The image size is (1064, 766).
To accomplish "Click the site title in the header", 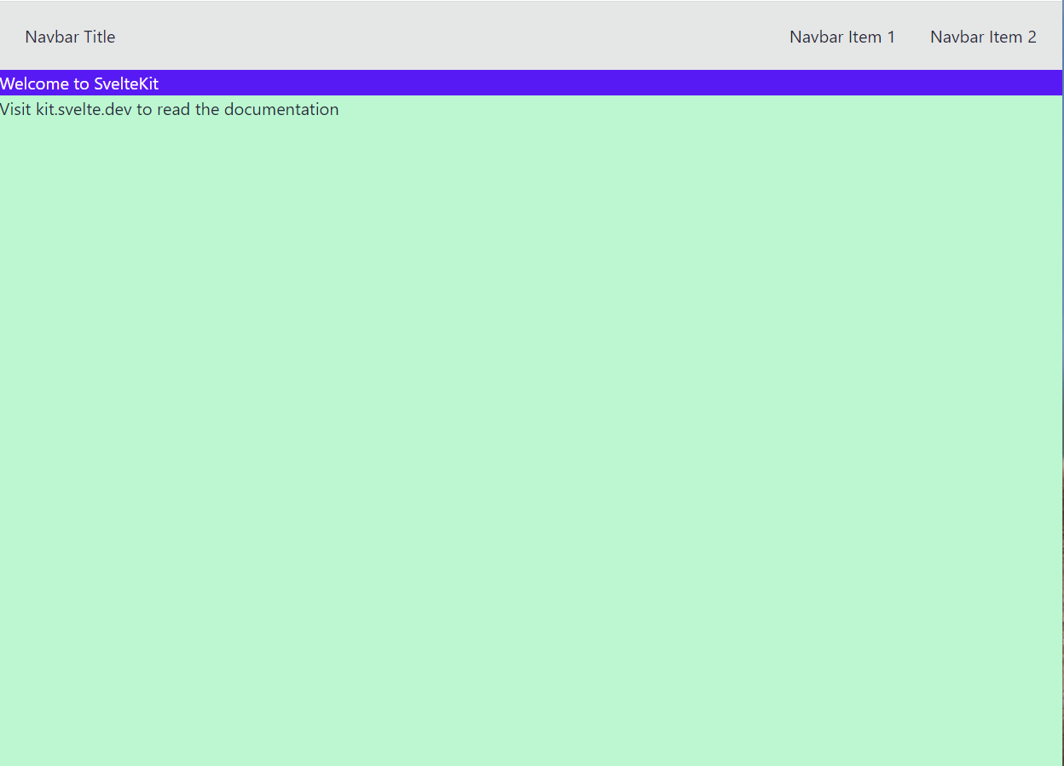I will click(x=70, y=37).
